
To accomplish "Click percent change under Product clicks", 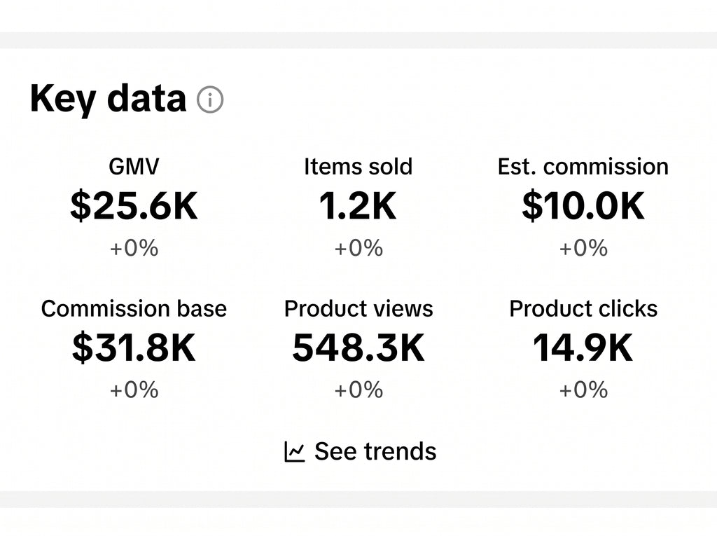I will (583, 390).
